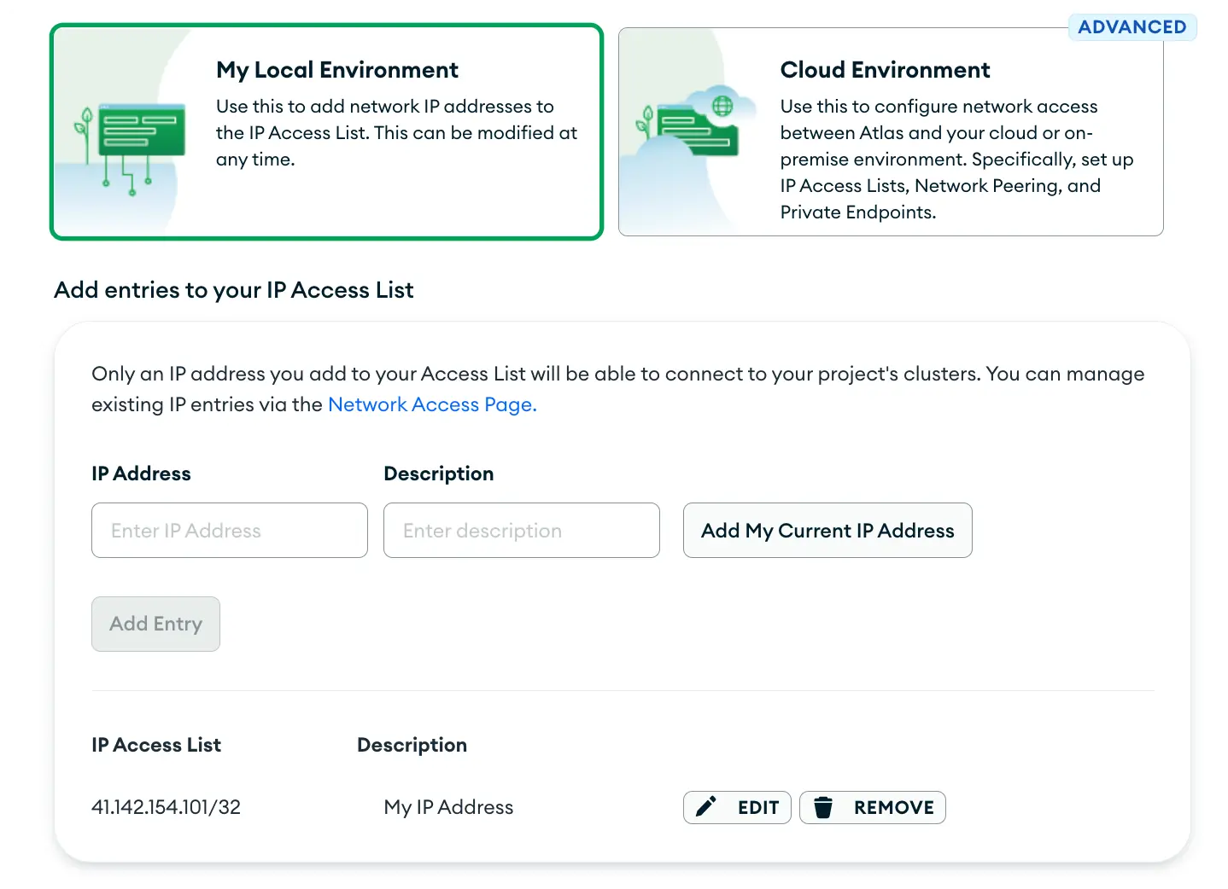
Task: Click the pencil icon on the EDIT button
Action: point(706,807)
